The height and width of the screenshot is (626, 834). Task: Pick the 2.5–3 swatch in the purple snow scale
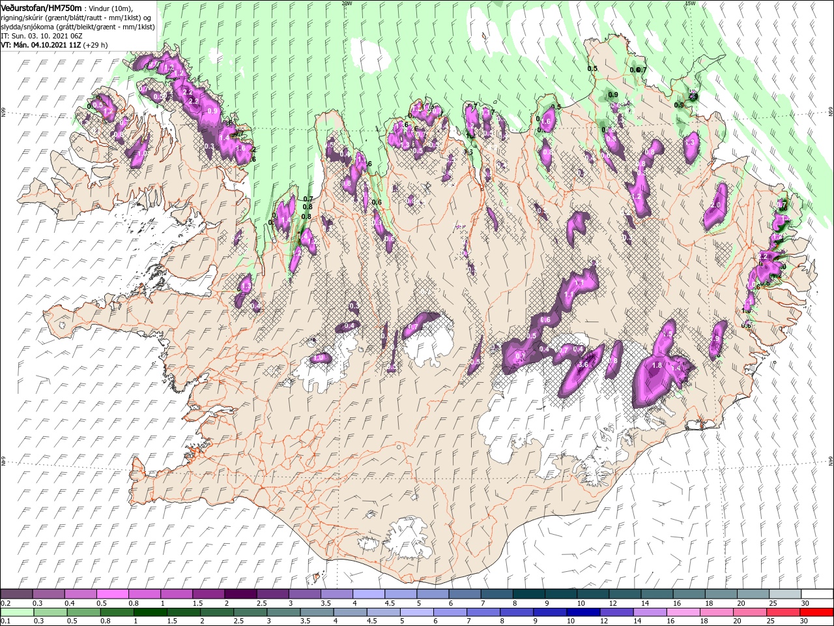click(272, 593)
